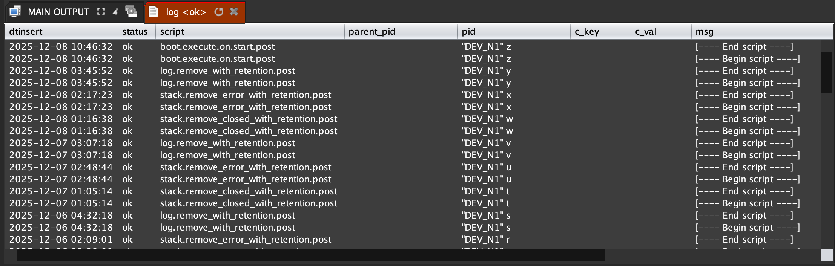Click the stacked windows close-all-tabs icon
Image resolution: width=835 pixels, height=266 pixels.
pyautogui.click(x=131, y=12)
